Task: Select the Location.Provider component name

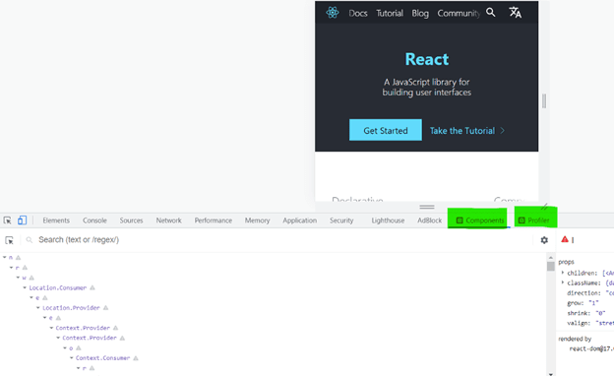Action: coord(71,308)
